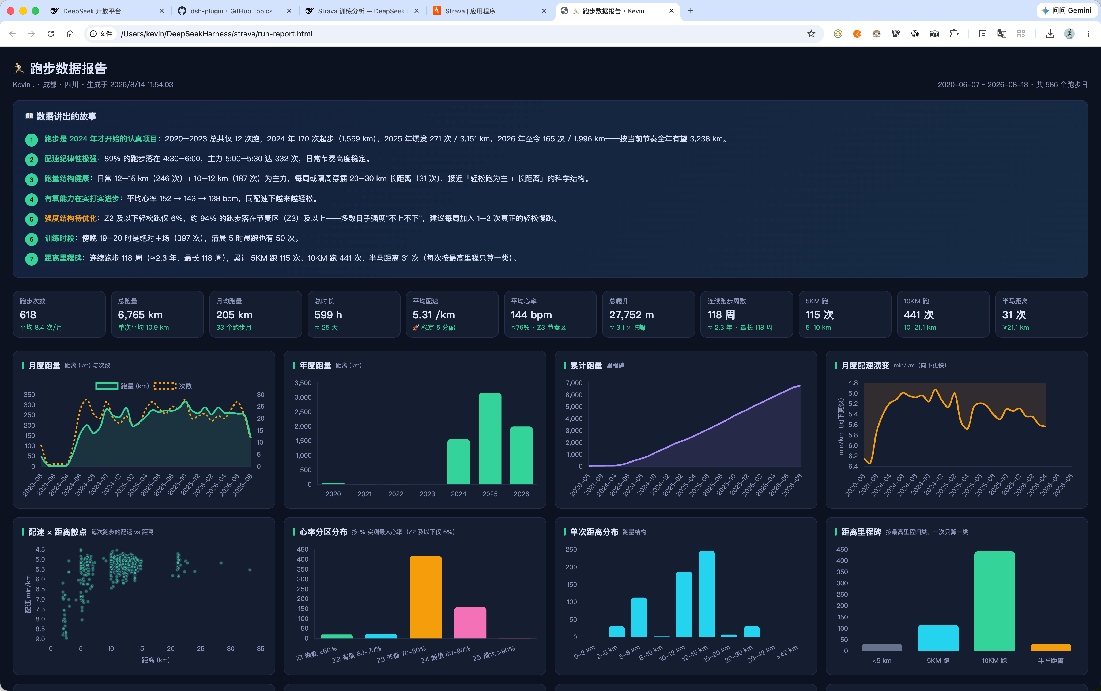Viewport: 1101px width, 691px height.
Task: Click the pink Z4 阈值 heart-rate bar
Action: click(470, 622)
